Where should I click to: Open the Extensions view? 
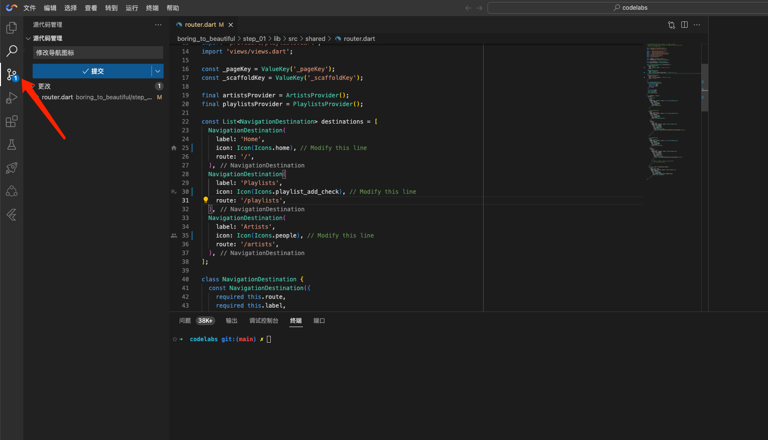(x=12, y=121)
